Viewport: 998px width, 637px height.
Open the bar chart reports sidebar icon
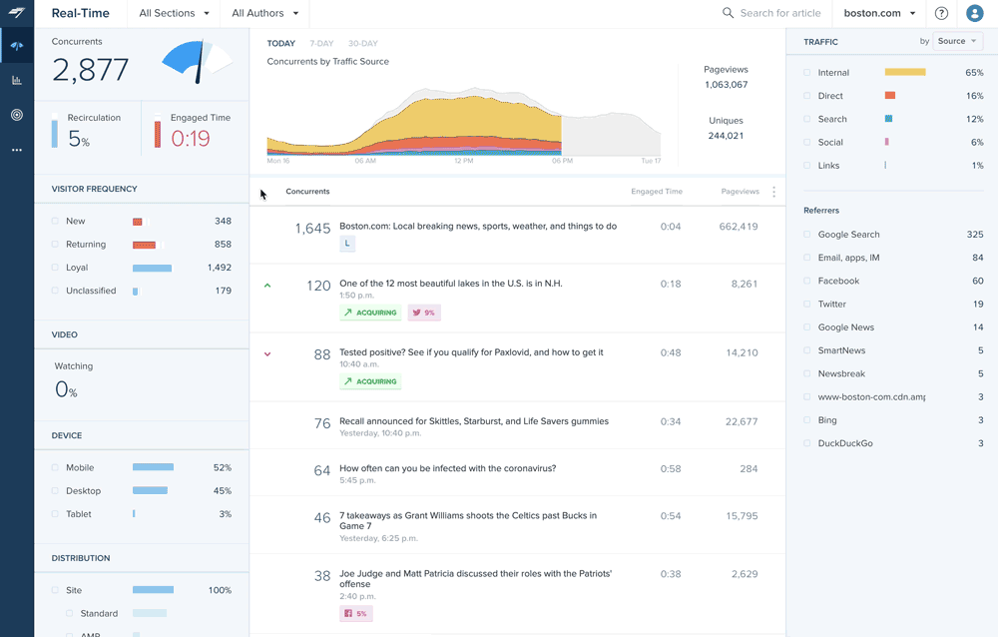[17, 80]
